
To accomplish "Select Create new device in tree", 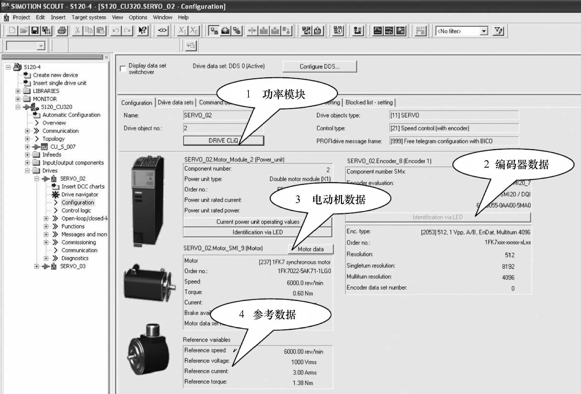I will (x=55, y=75).
